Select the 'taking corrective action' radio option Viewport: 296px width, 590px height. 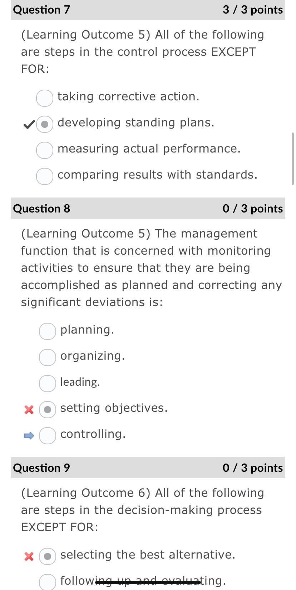tap(45, 98)
